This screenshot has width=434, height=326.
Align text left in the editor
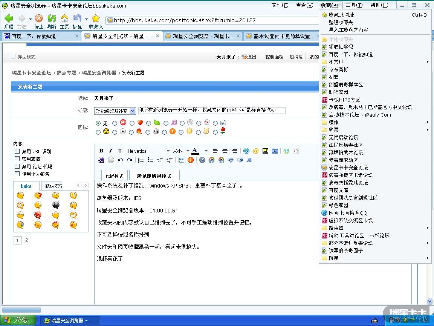click(x=215, y=151)
